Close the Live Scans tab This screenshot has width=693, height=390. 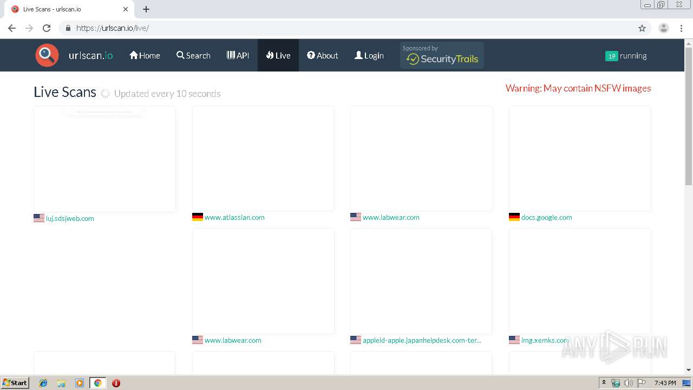pos(126,9)
